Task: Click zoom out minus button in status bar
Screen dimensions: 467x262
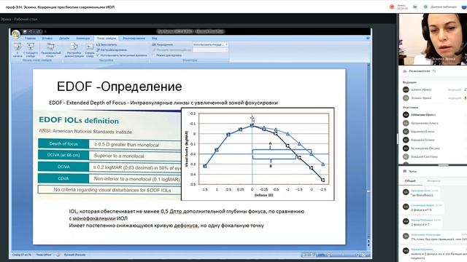Action: tap(328, 255)
